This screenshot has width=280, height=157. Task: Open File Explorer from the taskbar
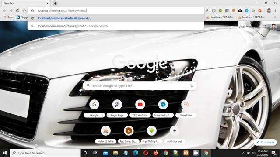[x=115, y=153]
